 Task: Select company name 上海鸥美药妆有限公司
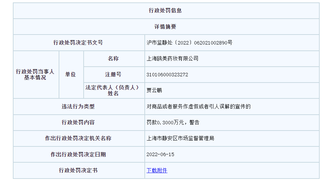point(173,59)
